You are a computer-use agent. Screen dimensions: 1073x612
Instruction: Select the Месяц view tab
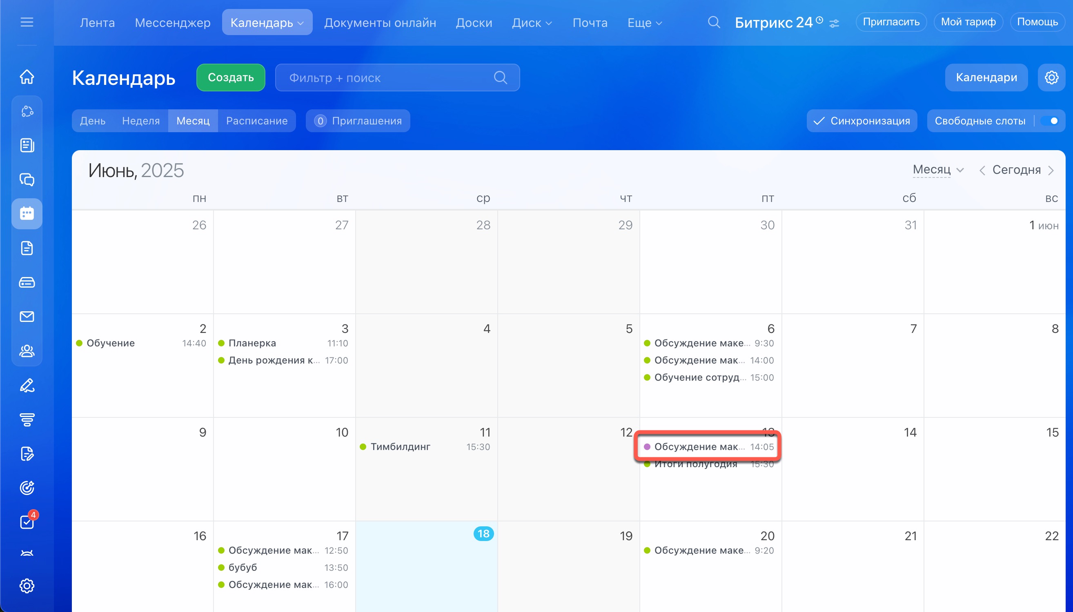(193, 121)
